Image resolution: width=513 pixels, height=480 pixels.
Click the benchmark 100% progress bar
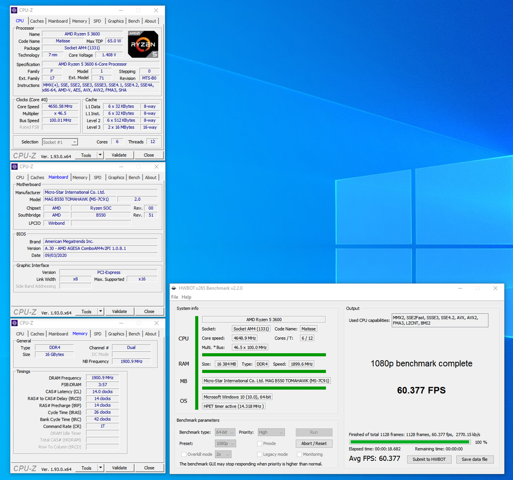[x=410, y=442]
